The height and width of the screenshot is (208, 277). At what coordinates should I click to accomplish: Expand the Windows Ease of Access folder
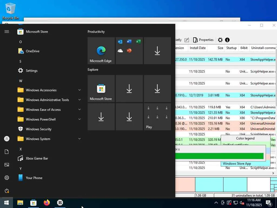tap(49, 110)
